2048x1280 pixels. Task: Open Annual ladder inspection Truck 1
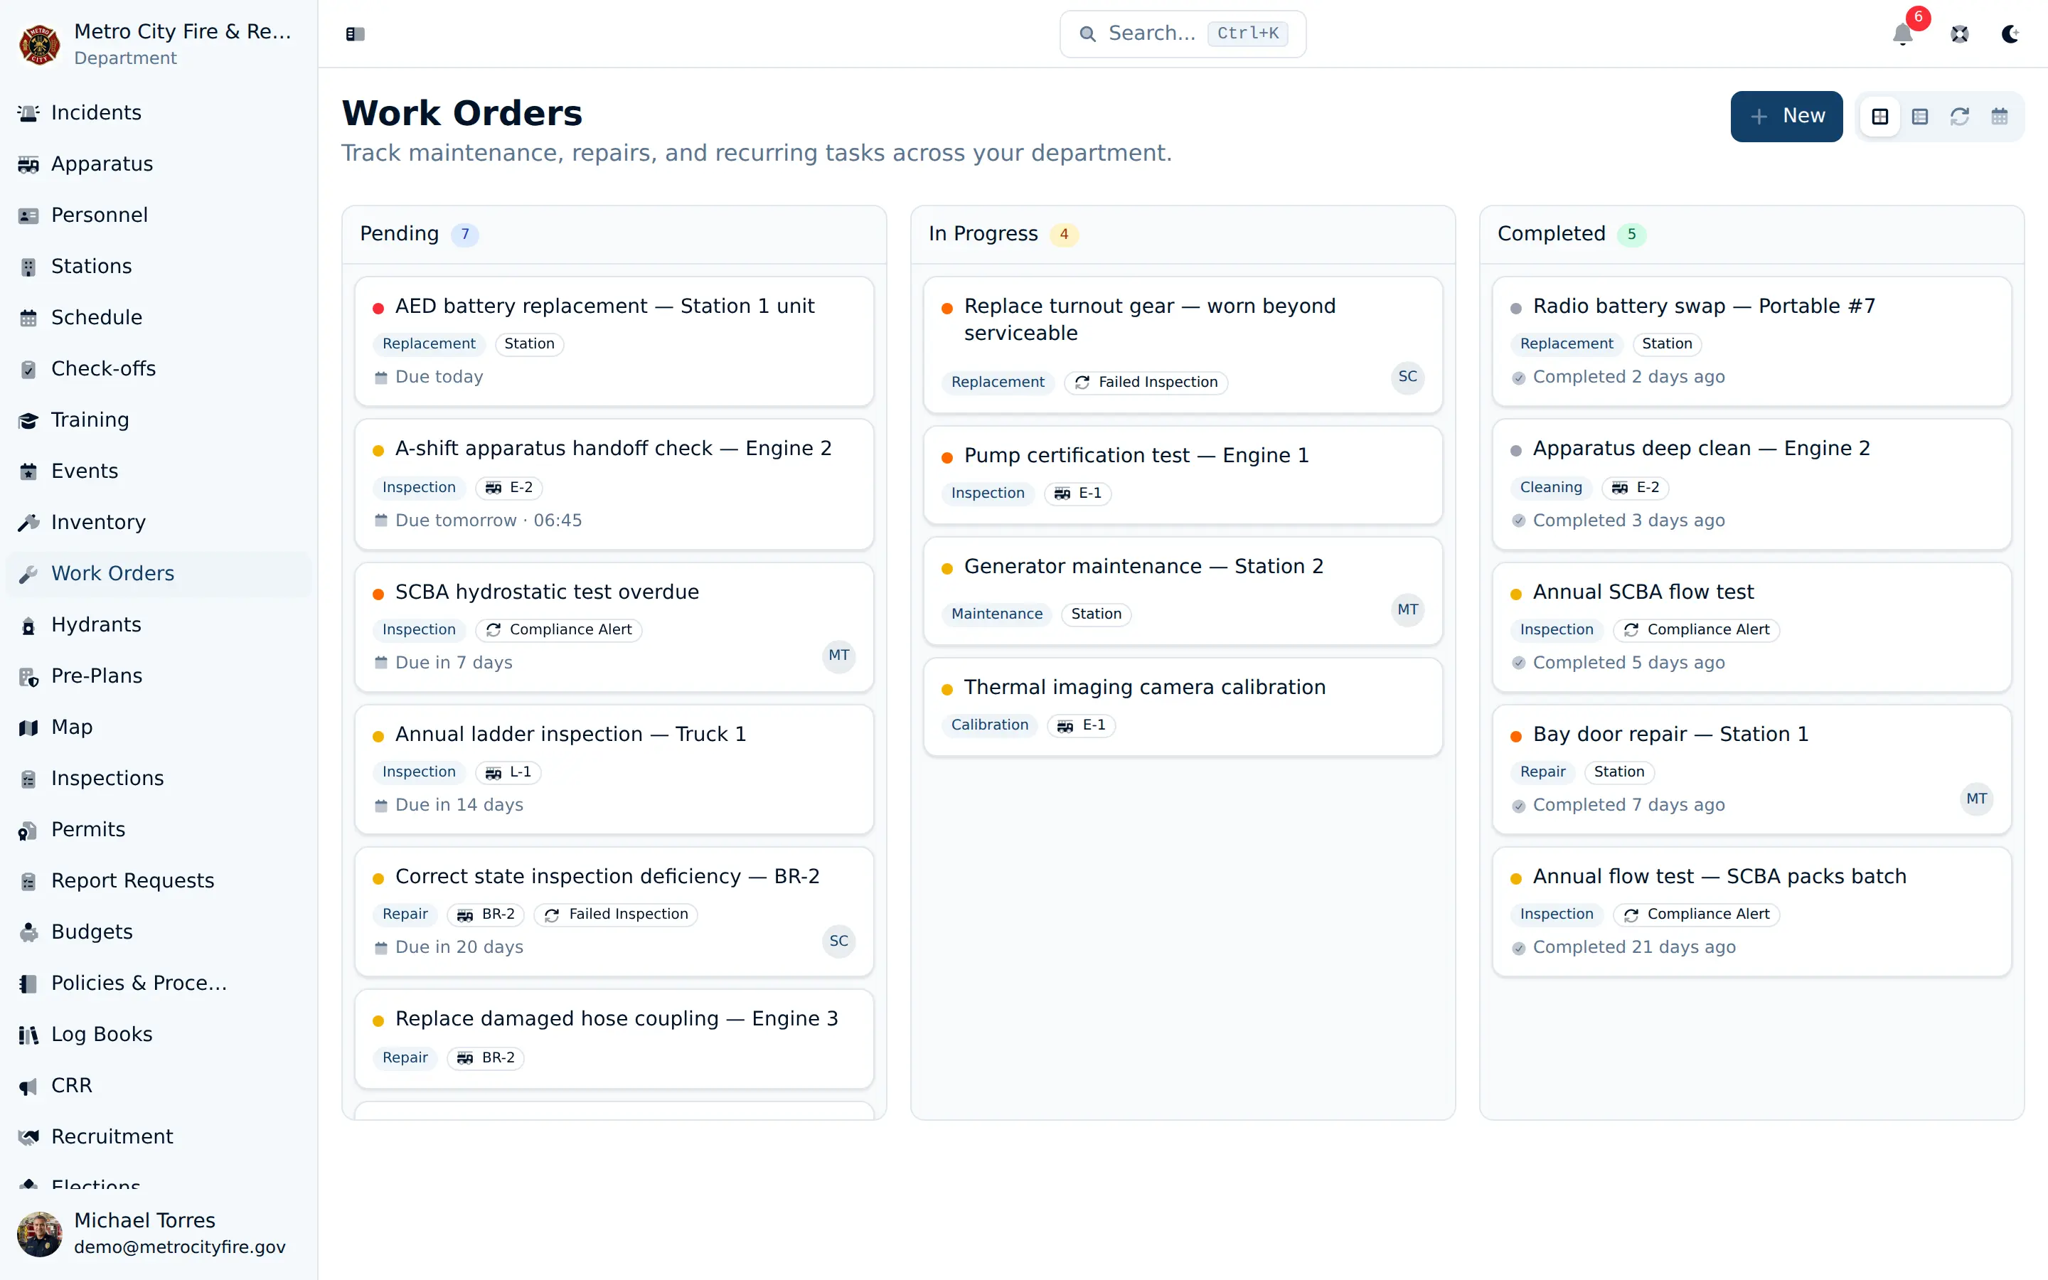pyautogui.click(x=614, y=769)
